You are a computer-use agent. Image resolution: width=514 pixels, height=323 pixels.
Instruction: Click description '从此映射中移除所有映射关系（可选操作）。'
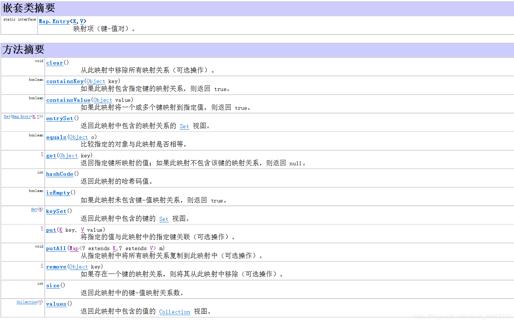point(148,70)
